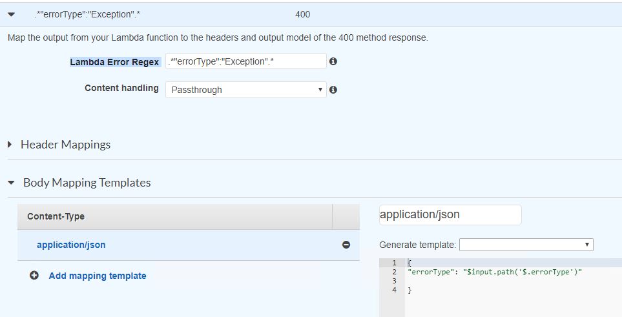622x317 pixels.
Task: Open the Content handling Passthrough dropdown
Action: pos(245,90)
